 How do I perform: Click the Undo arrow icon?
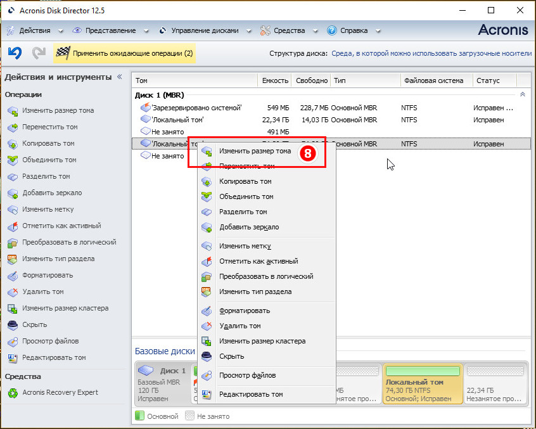pos(15,53)
